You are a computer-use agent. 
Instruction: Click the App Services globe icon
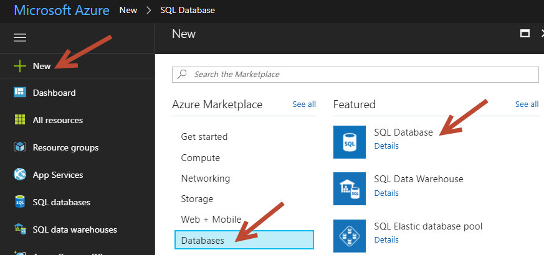click(20, 175)
